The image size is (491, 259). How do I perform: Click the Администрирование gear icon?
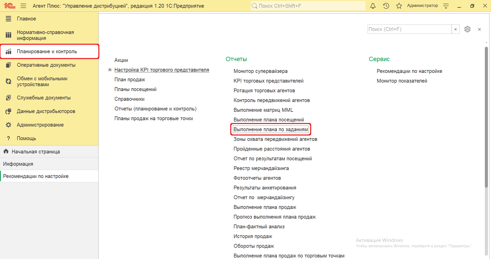(8, 125)
